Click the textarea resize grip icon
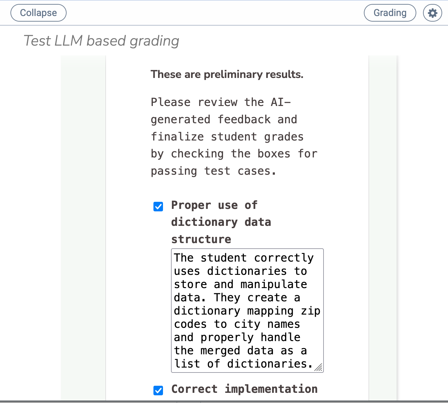Image resolution: width=448 pixels, height=403 pixels. point(318,367)
